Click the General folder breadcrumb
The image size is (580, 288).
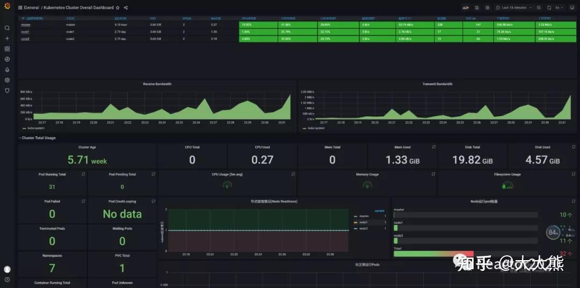coord(32,8)
